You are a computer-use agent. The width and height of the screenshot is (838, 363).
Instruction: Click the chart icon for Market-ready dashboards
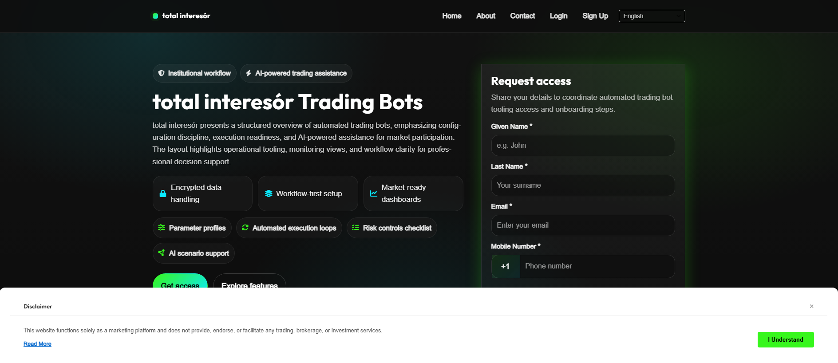(374, 193)
